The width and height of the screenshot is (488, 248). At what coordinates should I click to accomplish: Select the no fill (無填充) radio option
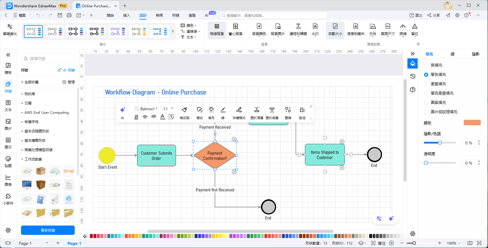pyautogui.click(x=426, y=65)
